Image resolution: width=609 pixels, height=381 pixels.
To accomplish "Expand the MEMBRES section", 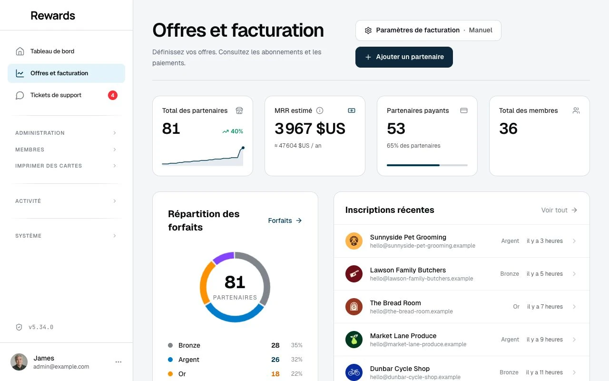I will 66,150.
